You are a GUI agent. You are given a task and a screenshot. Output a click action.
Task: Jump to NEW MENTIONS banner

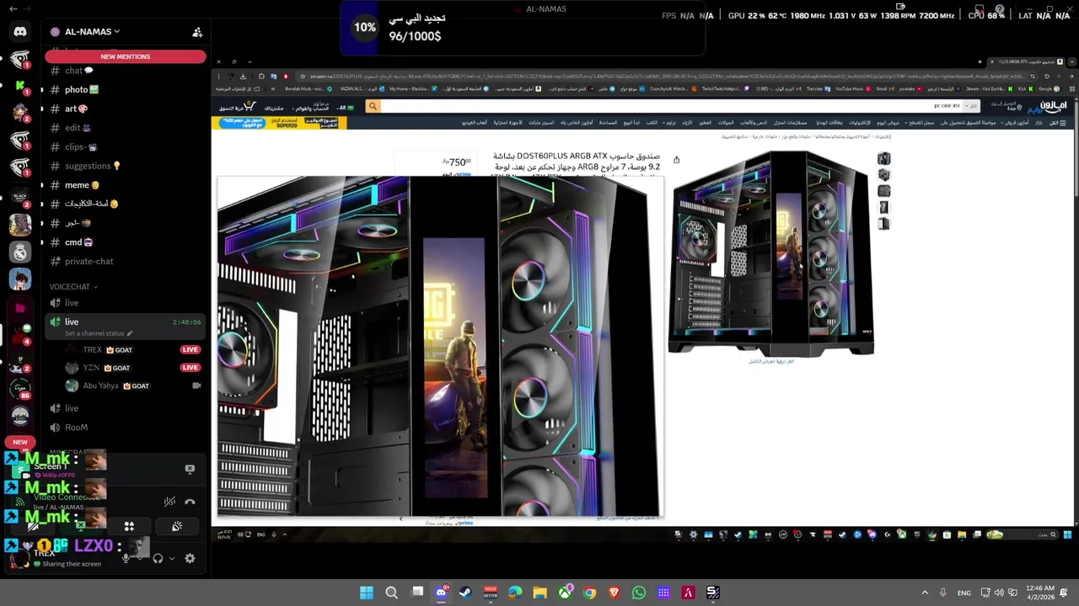pyautogui.click(x=126, y=56)
